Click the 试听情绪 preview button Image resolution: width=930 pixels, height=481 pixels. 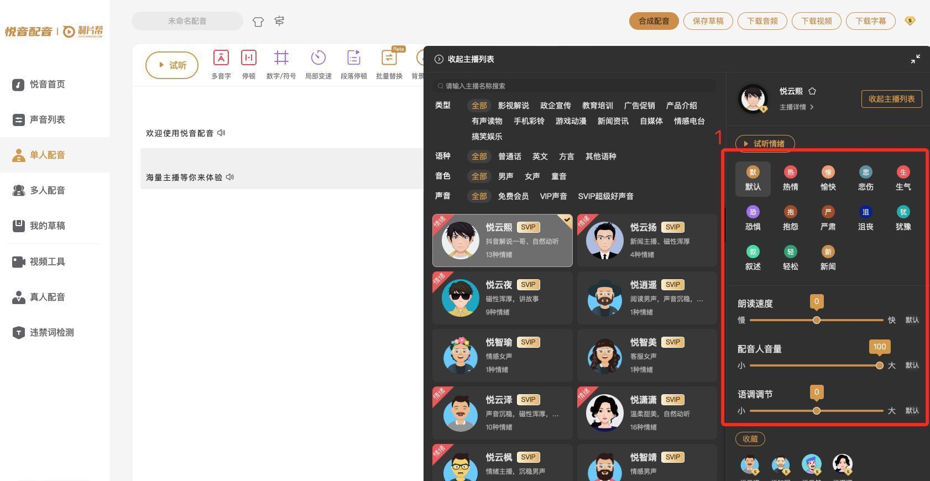765,144
